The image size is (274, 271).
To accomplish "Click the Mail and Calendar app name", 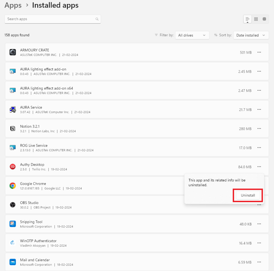I will [x=35, y=260].
